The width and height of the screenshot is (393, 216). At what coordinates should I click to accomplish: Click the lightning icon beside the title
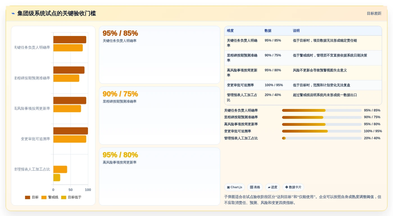click(13, 13)
